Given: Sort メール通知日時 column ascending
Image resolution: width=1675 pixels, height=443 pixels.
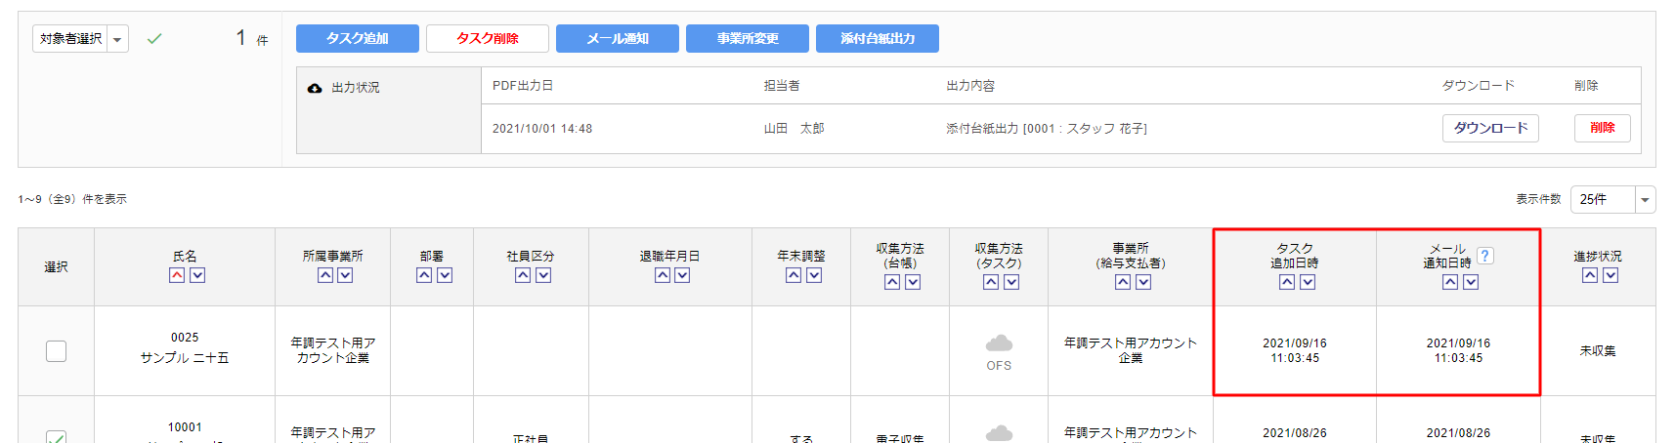Looking at the screenshot, I should [x=1450, y=282].
